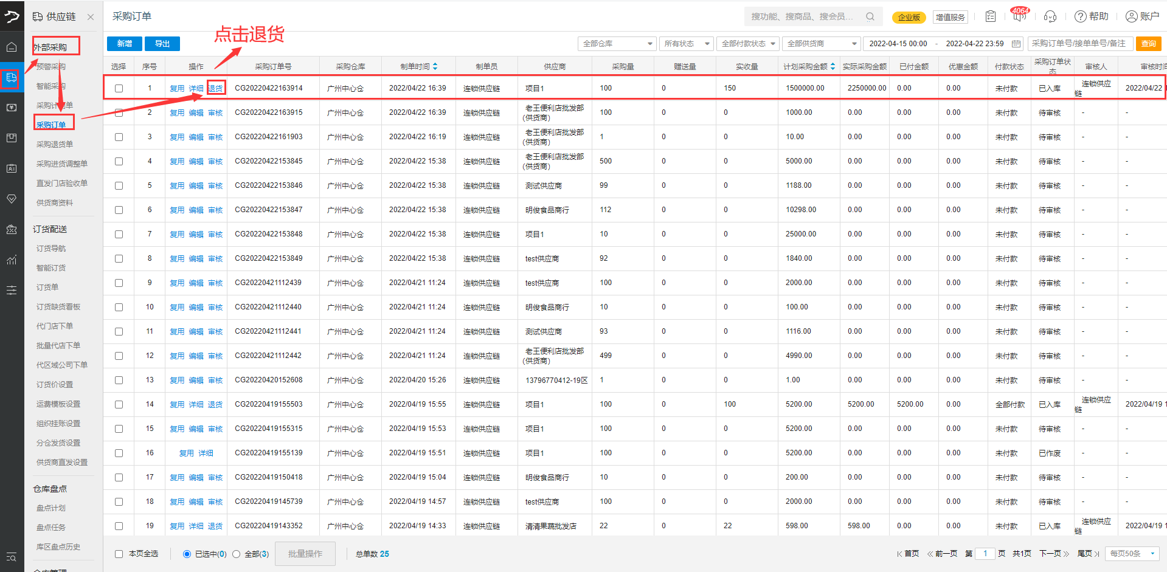
Task: Open the store icon in the dark sidebar
Action: (12, 229)
